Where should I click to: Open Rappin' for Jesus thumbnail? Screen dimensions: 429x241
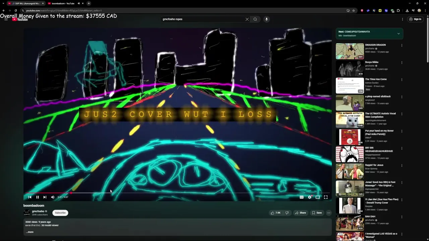350,171
